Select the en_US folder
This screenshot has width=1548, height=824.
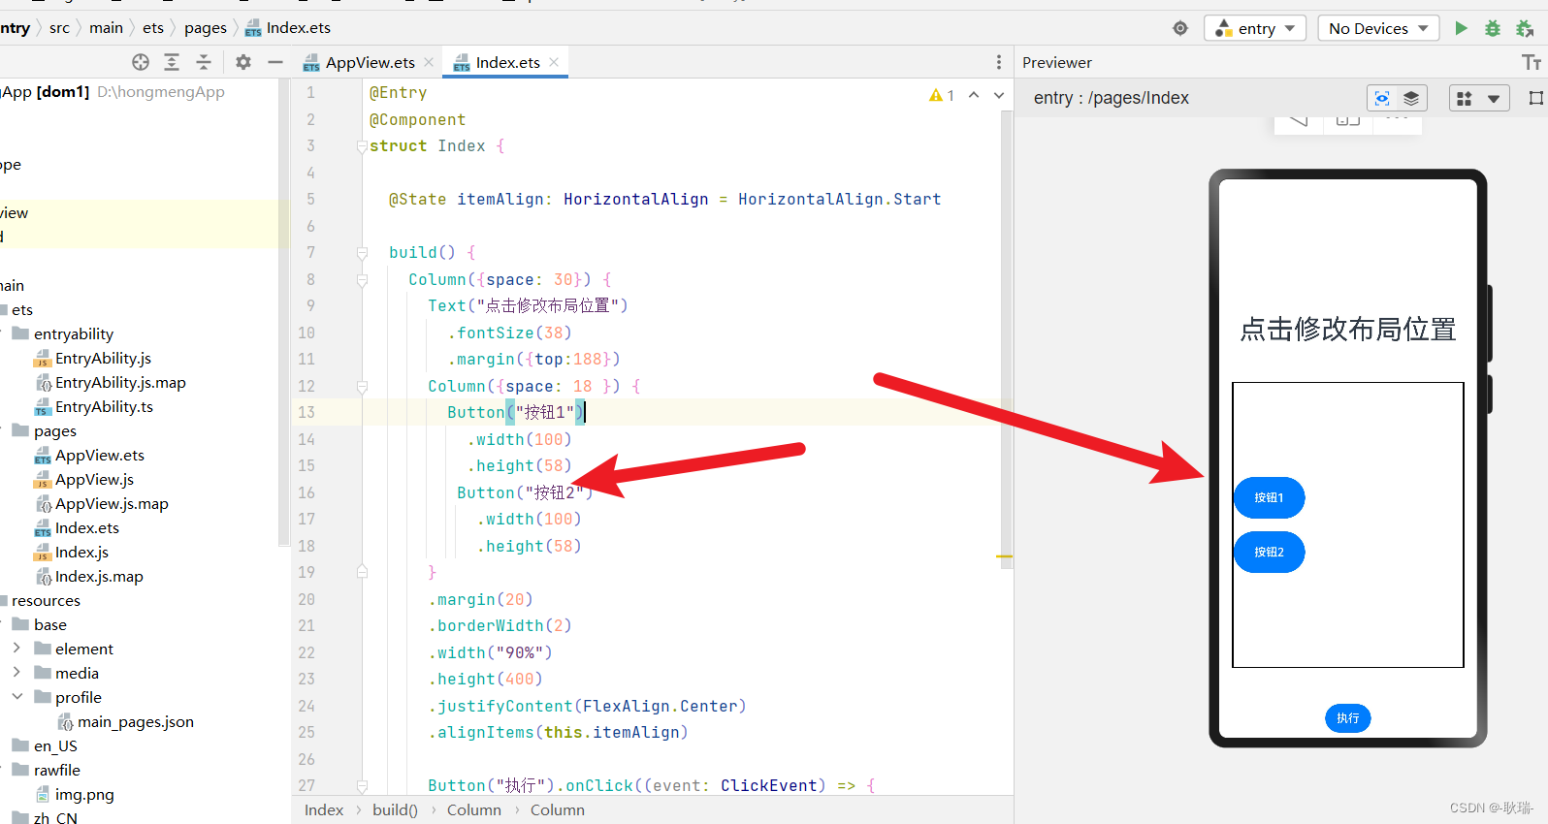(55, 746)
